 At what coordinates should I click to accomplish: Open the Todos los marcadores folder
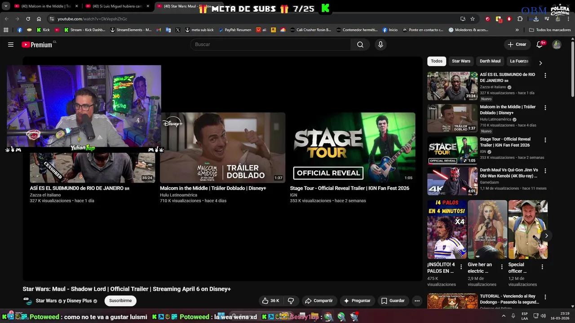pos(550,30)
